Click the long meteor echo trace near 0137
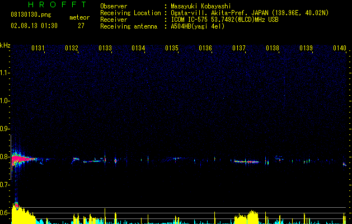This screenshot has width=352, height=224. (246, 161)
